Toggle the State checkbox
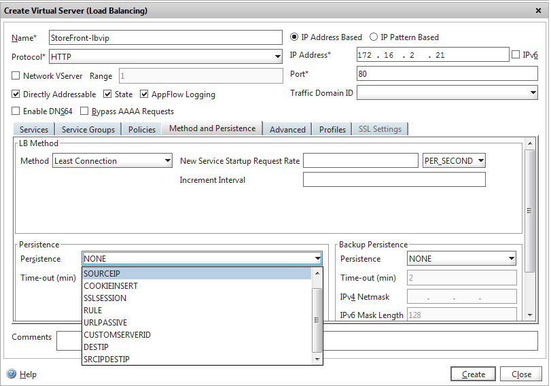 click(107, 94)
